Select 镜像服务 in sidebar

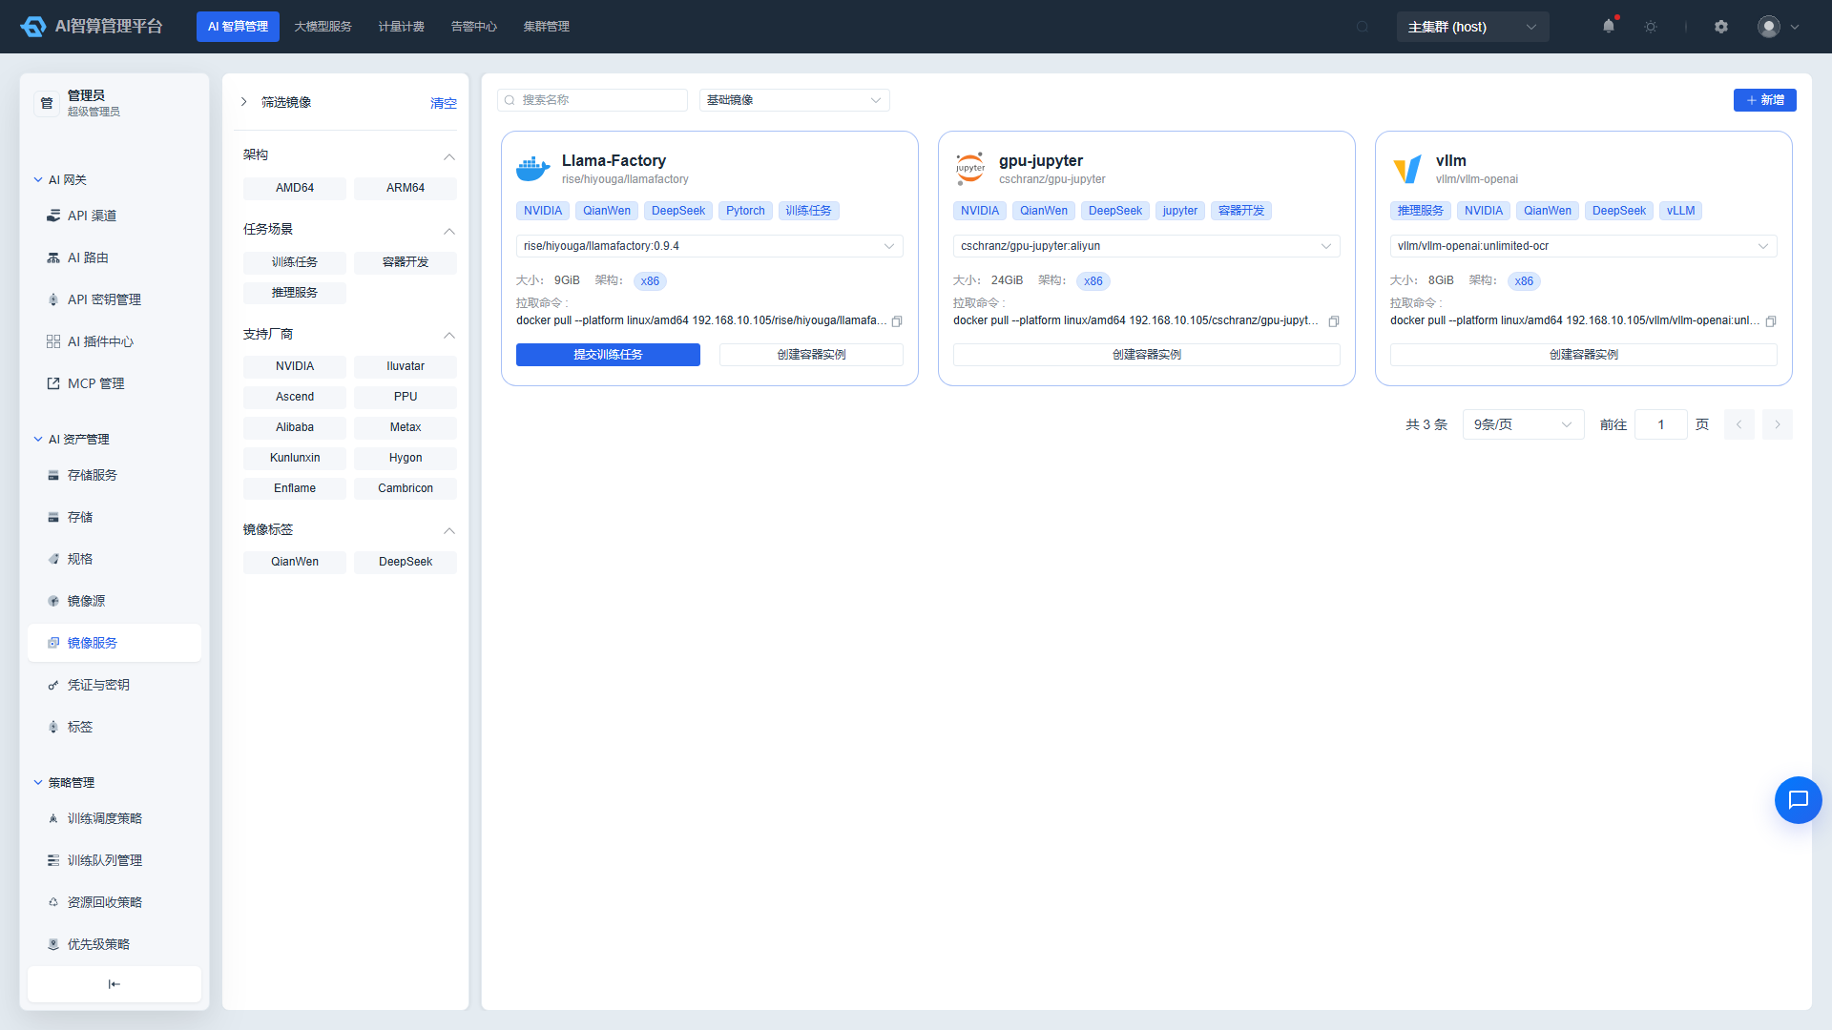[x=114, y=643]
